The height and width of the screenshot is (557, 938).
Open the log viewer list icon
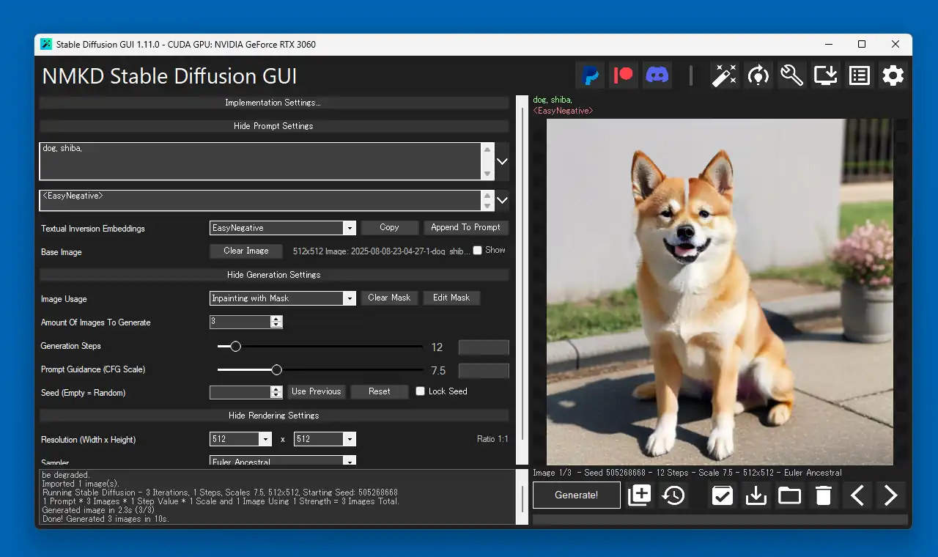click(860, 75)
